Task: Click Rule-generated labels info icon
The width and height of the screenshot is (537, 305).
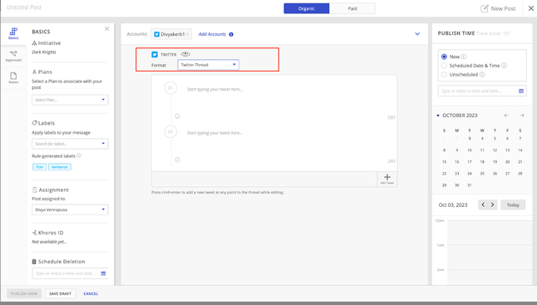Action: coord(79,155)
